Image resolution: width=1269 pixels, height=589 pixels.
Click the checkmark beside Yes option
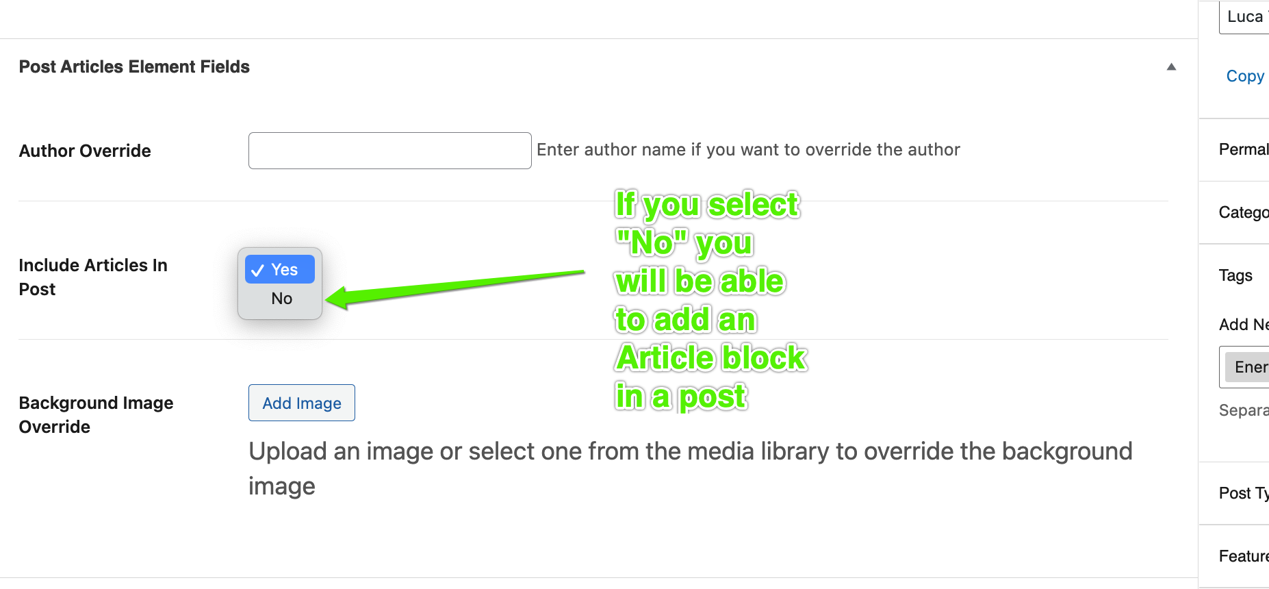pyautogui.click(x=257, y=271)
